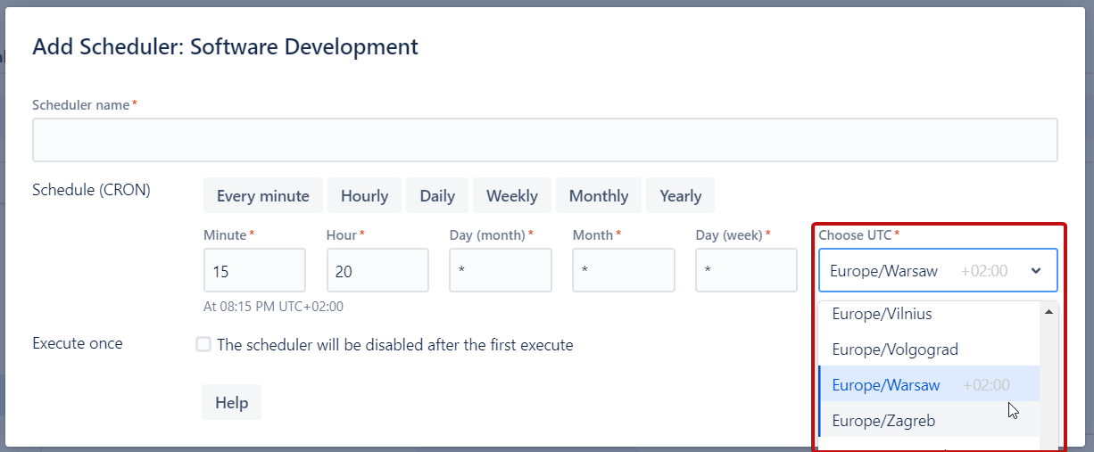This screenshot has height=452, width=1094.
Task: Collapse the Choose UTC dropdown chevron
Action: click(x=1035, y=271)
